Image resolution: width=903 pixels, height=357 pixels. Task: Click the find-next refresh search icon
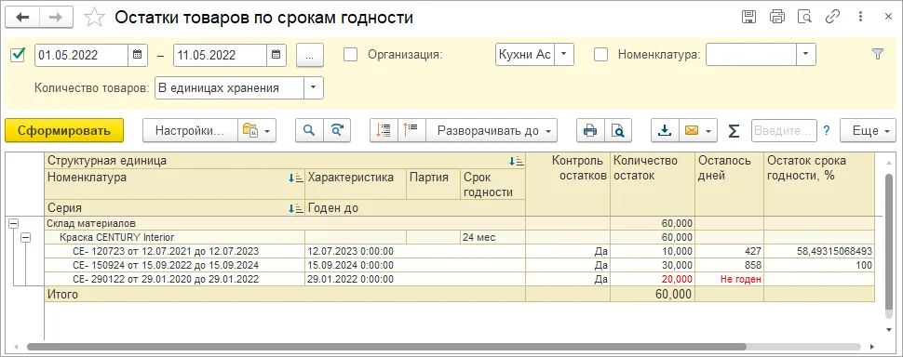(337, 131)
